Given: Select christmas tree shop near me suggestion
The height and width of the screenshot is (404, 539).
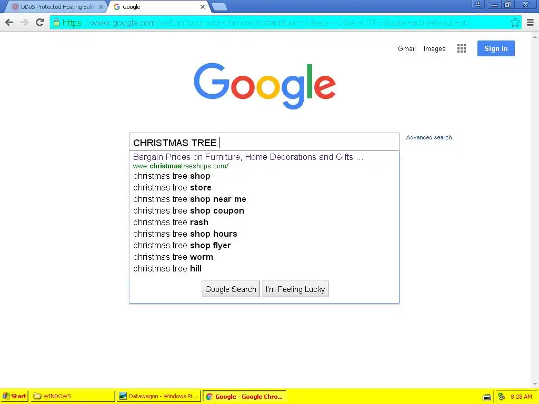Looking at the screenshot, I should (189, 199).
